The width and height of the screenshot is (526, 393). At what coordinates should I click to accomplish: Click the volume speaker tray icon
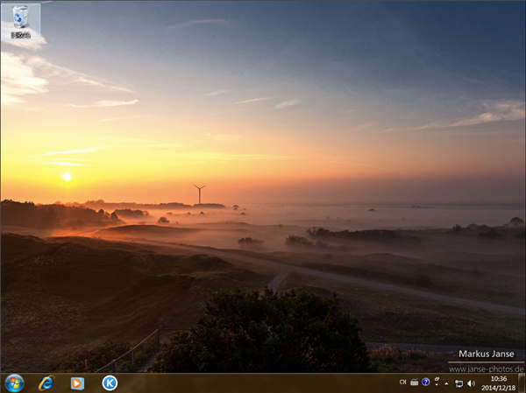471,383
